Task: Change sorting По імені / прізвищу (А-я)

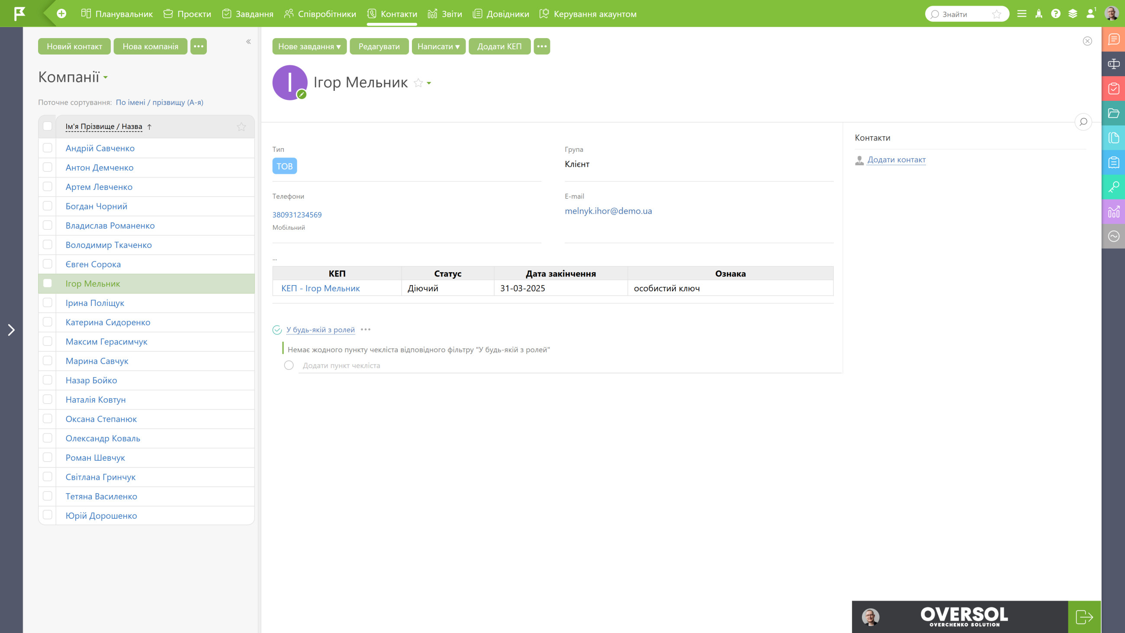Action: (159, 102)
